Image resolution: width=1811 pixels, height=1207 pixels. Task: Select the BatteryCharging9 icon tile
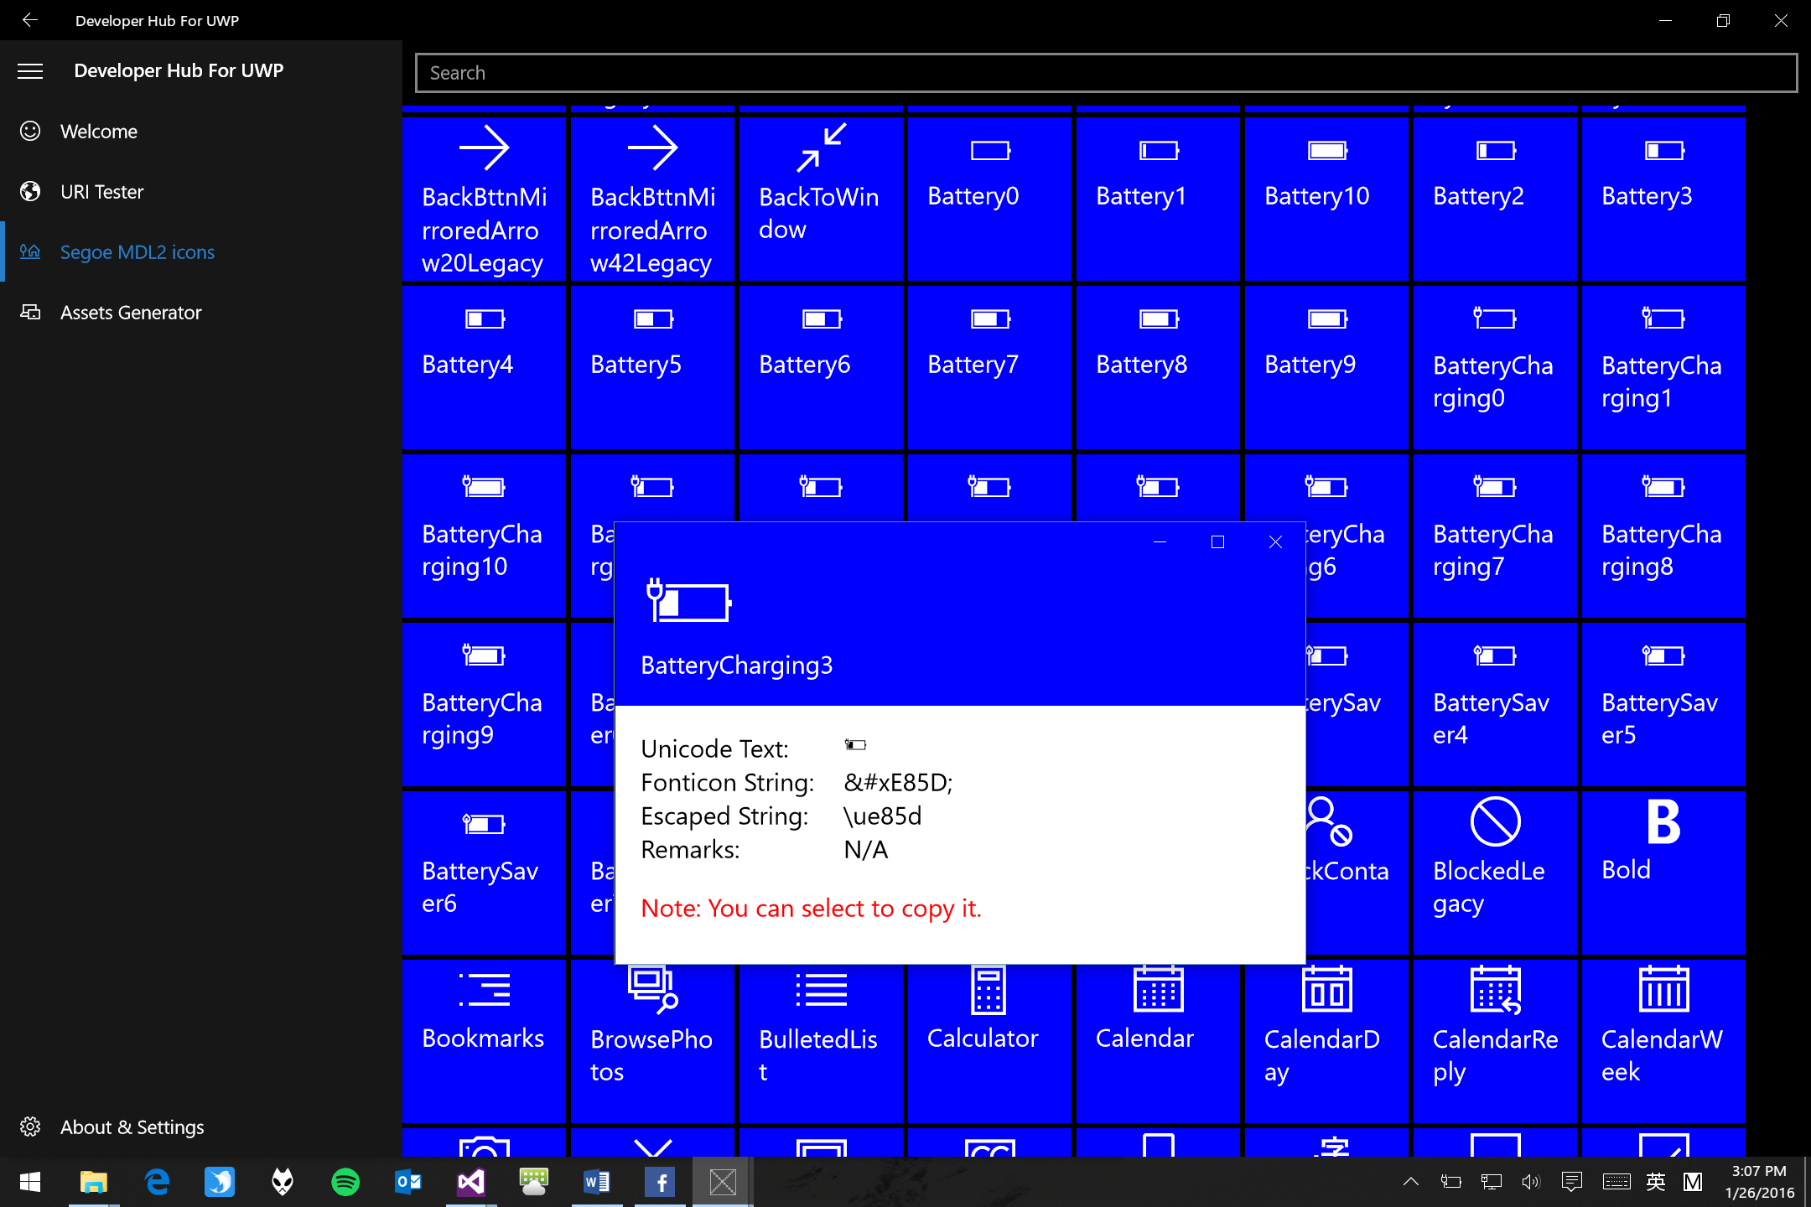coord(484,704)
